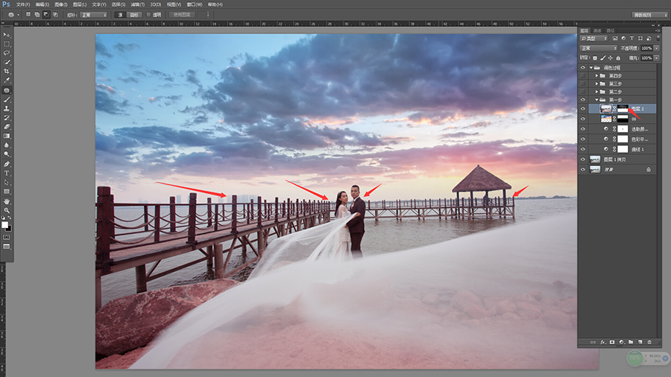The height and width of the screenshot is (377, 671).
Task: Create new adjustment layer icon
Action: pyautogui.click(x=621, y=342)
